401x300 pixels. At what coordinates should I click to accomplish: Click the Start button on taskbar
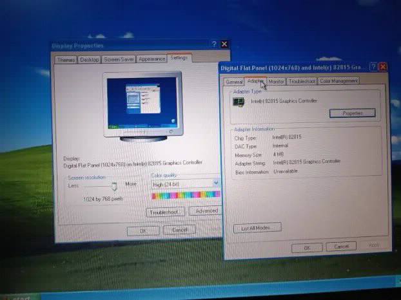[x=21, y=297]
